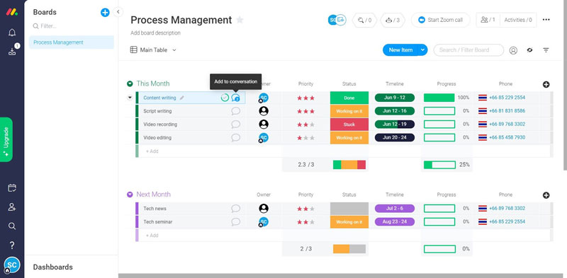Mark Content writing check circle
567x278 pixels.
click(225, 98)
